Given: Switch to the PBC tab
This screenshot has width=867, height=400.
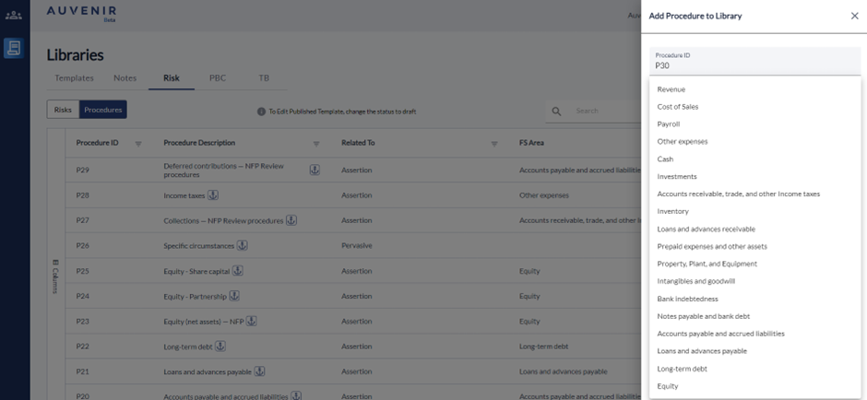Looking at the screenshot, I should (x=218, y=78).
